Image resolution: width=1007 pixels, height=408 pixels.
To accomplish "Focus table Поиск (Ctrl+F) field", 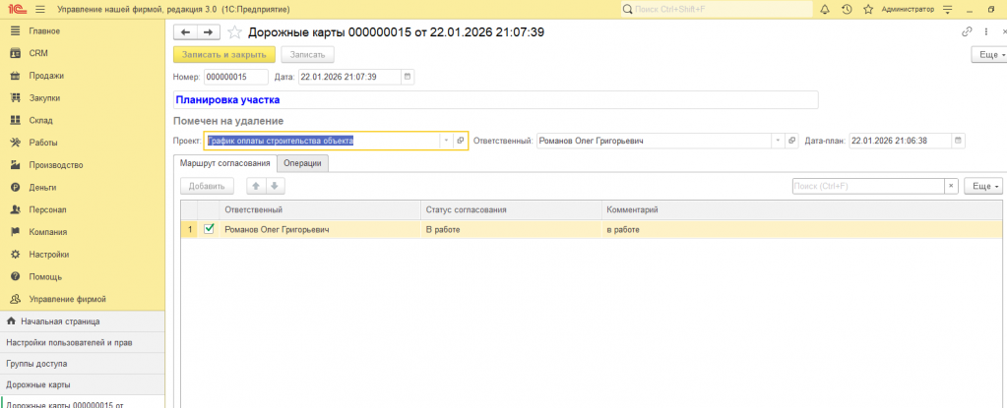I will click(x=867, y=186).
